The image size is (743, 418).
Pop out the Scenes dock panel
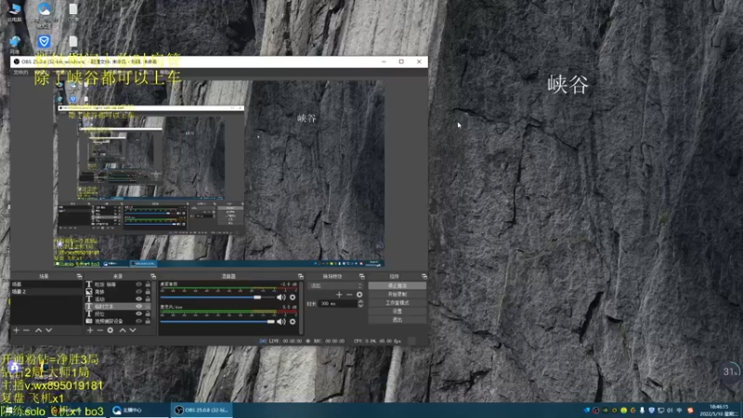pos(79,276)
